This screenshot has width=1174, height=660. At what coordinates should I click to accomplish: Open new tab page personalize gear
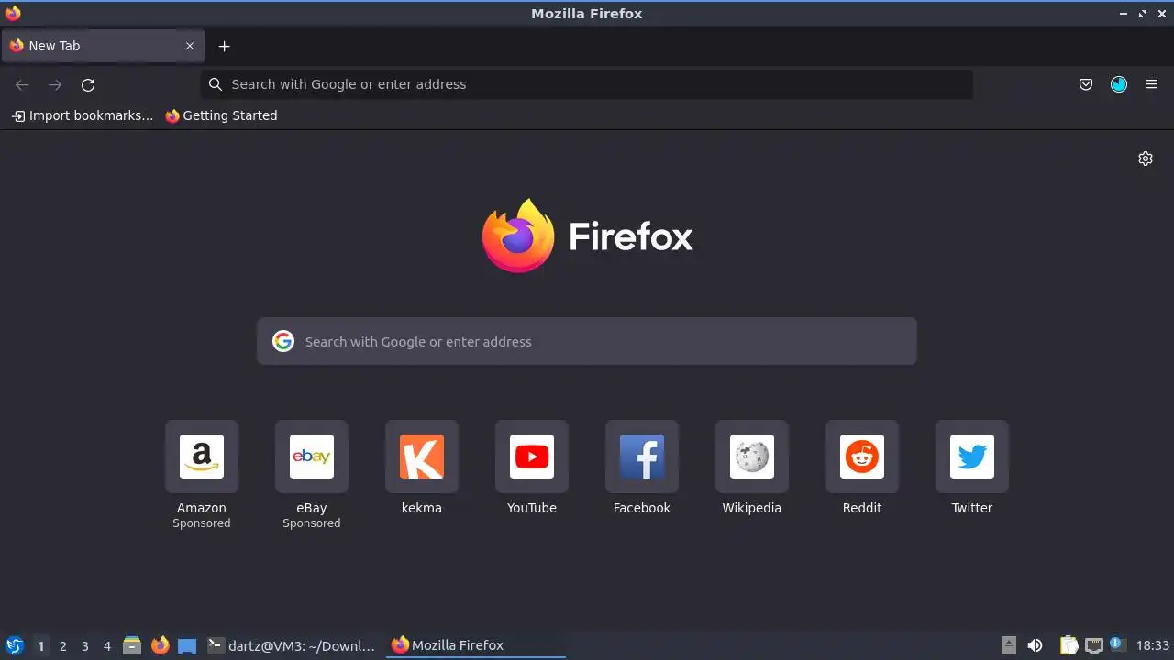tap(1146, 159)
